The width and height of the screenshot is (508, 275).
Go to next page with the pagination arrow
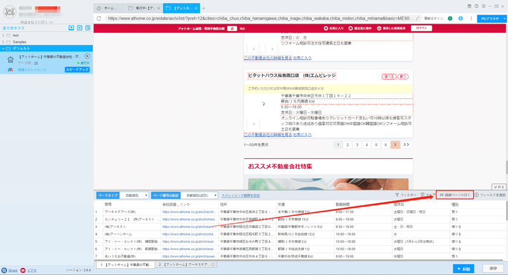pyautogui.click(x=395, y=145)
